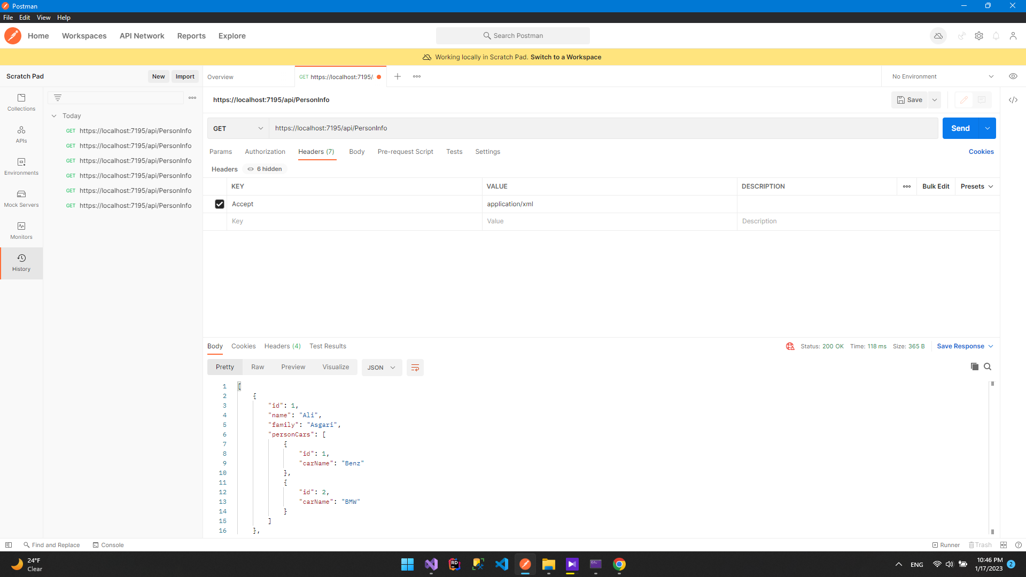
Task: Click the cloud sync status icon
Action: pyautogui.click(x=938, y=36)
